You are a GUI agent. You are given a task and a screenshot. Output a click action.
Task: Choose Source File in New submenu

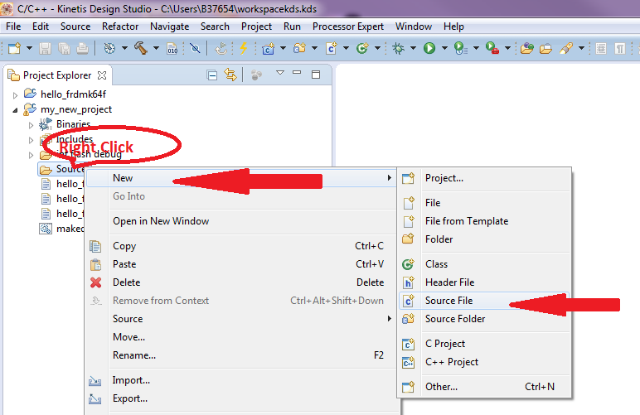(484, 301)
